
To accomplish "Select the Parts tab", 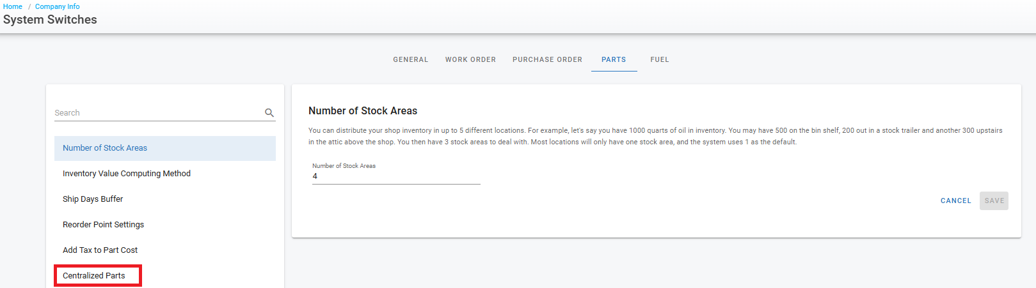I will 614,59.
